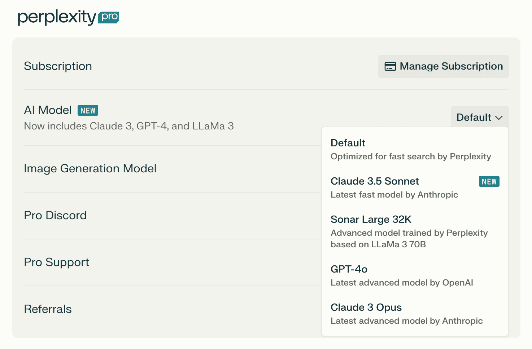This screenshot has height=349, width=532.
Task: Collapse the AI Model dropdown via its chevron arrow
Action: [499, 118]
